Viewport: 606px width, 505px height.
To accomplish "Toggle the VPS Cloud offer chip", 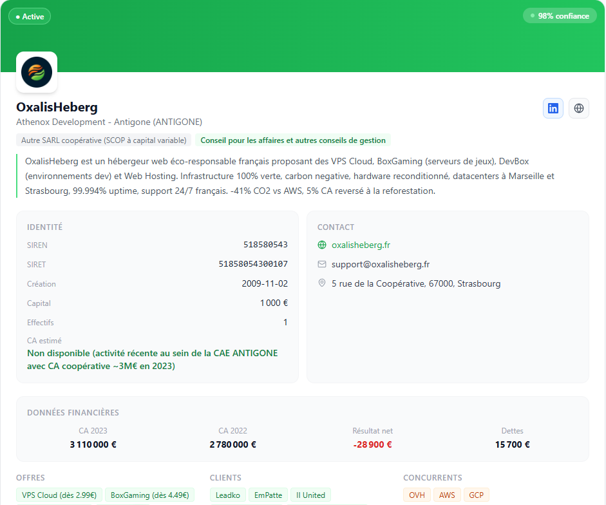I will [59, 495].
